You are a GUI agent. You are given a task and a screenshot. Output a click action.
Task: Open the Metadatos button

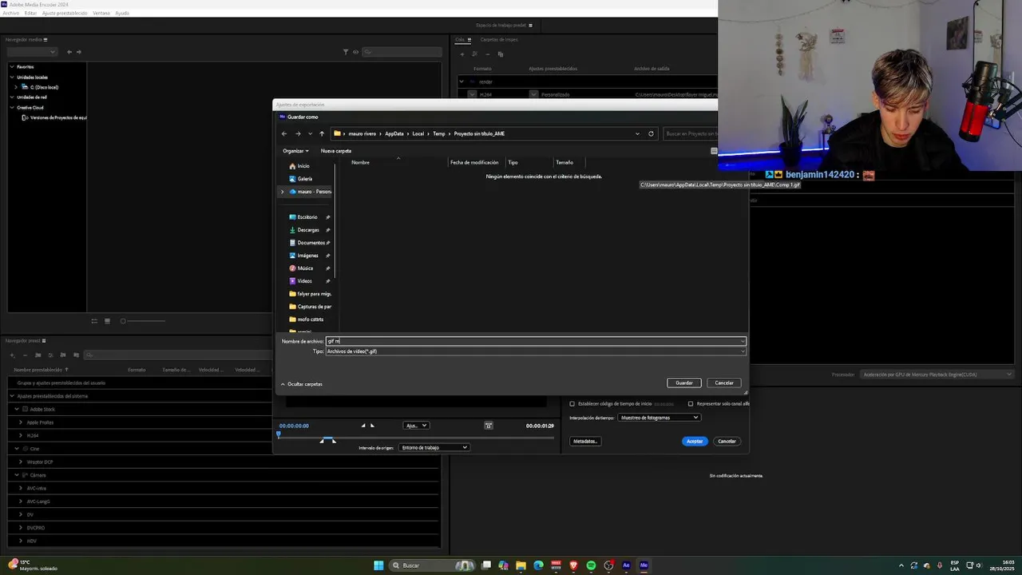click(585, 441)
